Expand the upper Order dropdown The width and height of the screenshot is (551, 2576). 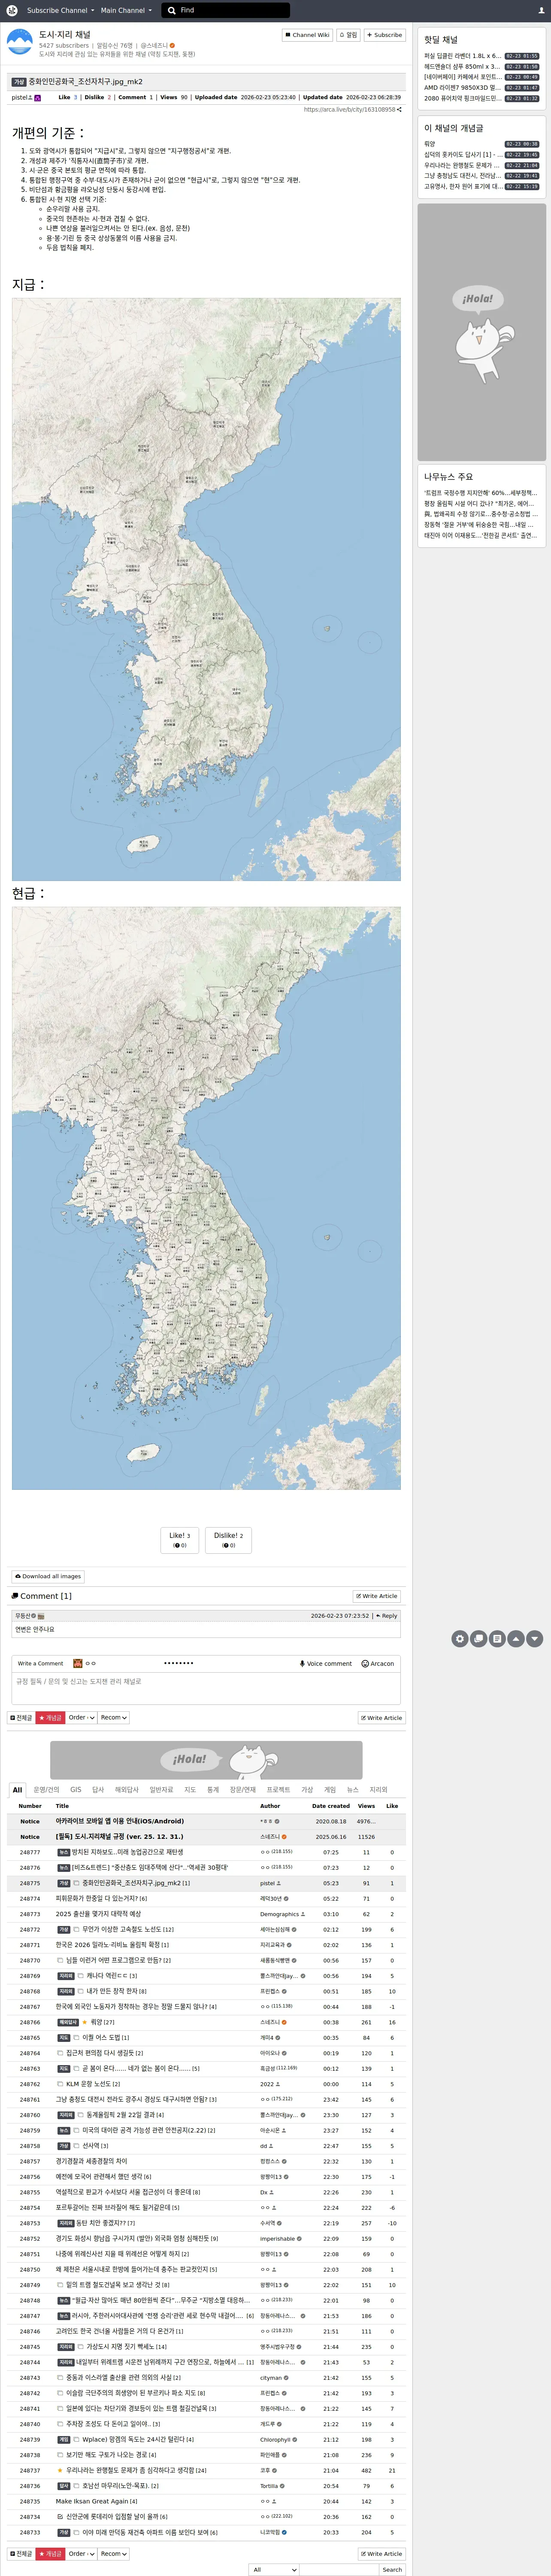pyautogui.click(x=81, y=1718)
